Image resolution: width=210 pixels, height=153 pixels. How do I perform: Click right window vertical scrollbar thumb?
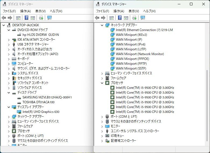click(x=207, y=105)
